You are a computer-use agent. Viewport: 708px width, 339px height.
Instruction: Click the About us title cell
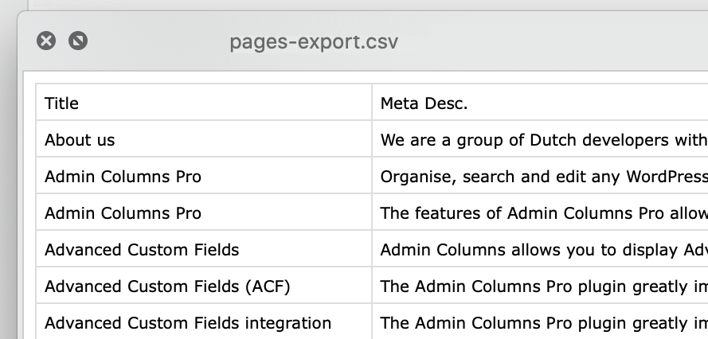point(203,140)
